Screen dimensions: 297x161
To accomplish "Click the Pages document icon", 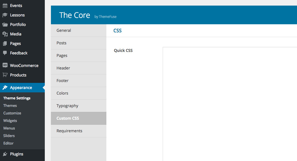I will pyautogui.click(x=5, y=44).
